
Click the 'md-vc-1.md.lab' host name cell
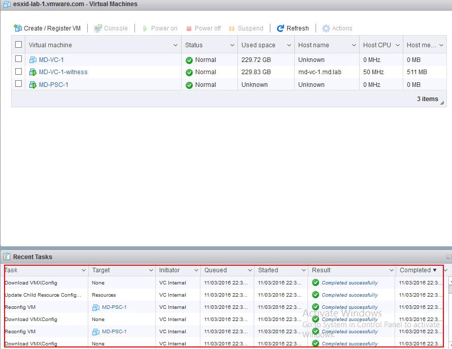(x=320, y=72)
